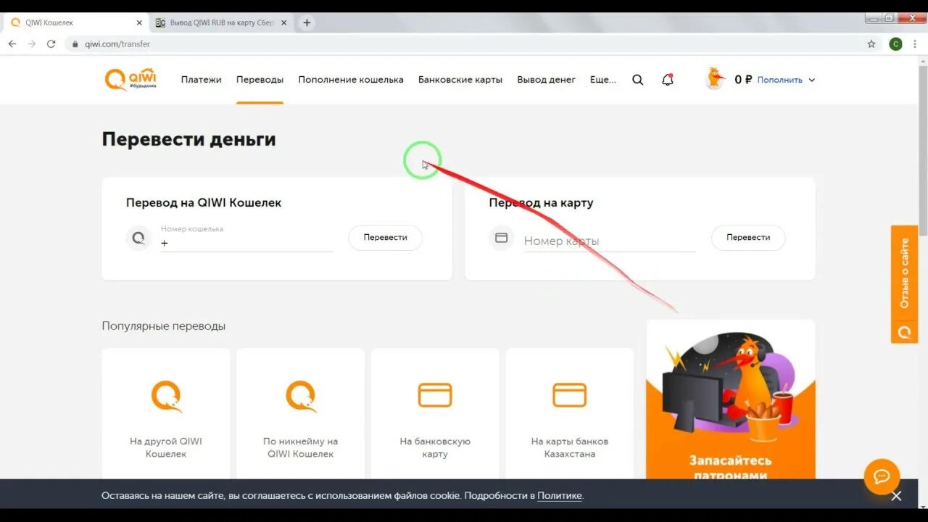The width and height of the screenshot is (928, 522).
Task: Click the Пополнить link
Action: [779, 80]
